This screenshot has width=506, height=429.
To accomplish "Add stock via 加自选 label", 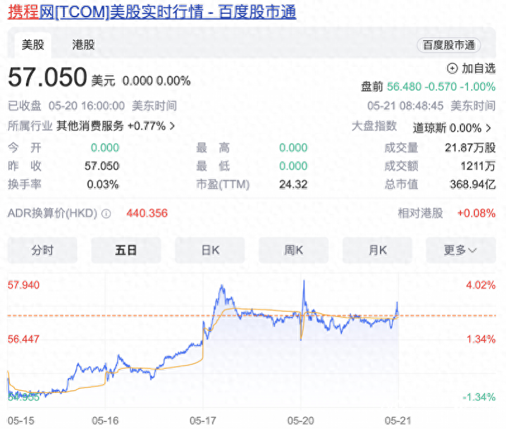I will tap(478, 68).
